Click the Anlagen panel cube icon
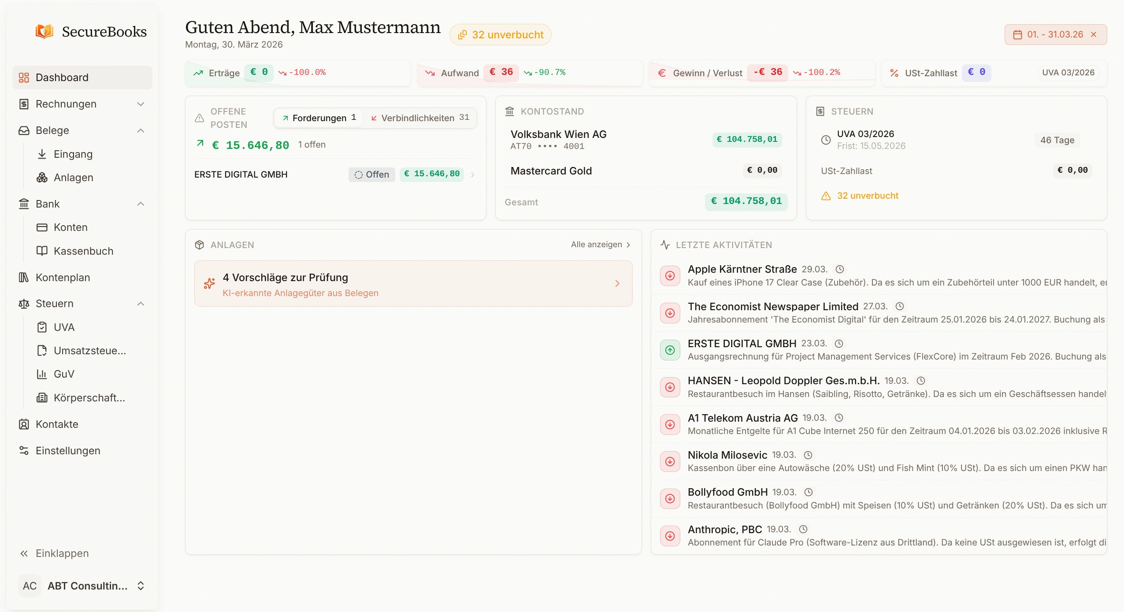This screenshot has height=612, width=1124. point(199,245)
